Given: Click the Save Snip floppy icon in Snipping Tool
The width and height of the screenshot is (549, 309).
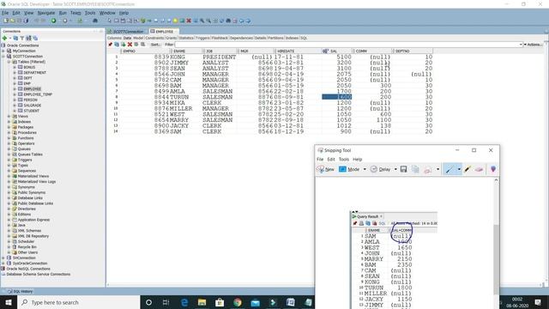Looking at the screenshot, I should pos(403,169).
